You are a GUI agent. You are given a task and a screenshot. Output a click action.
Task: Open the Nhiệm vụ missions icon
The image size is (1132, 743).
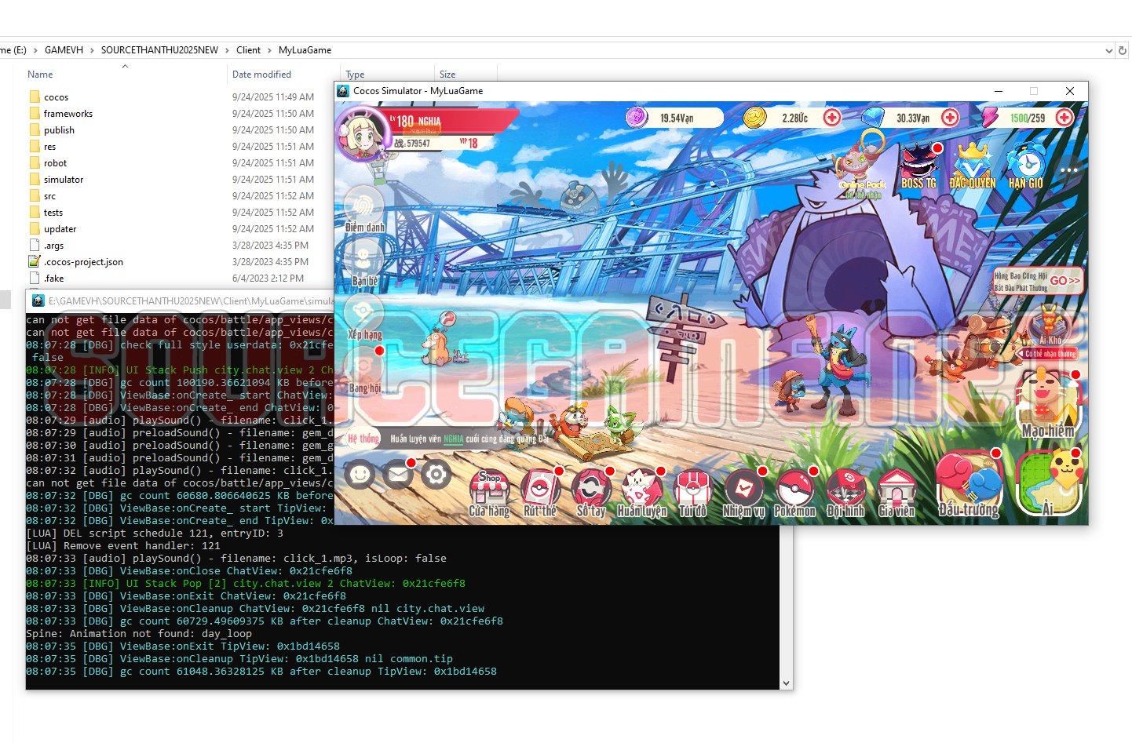(x=743, y=491)
